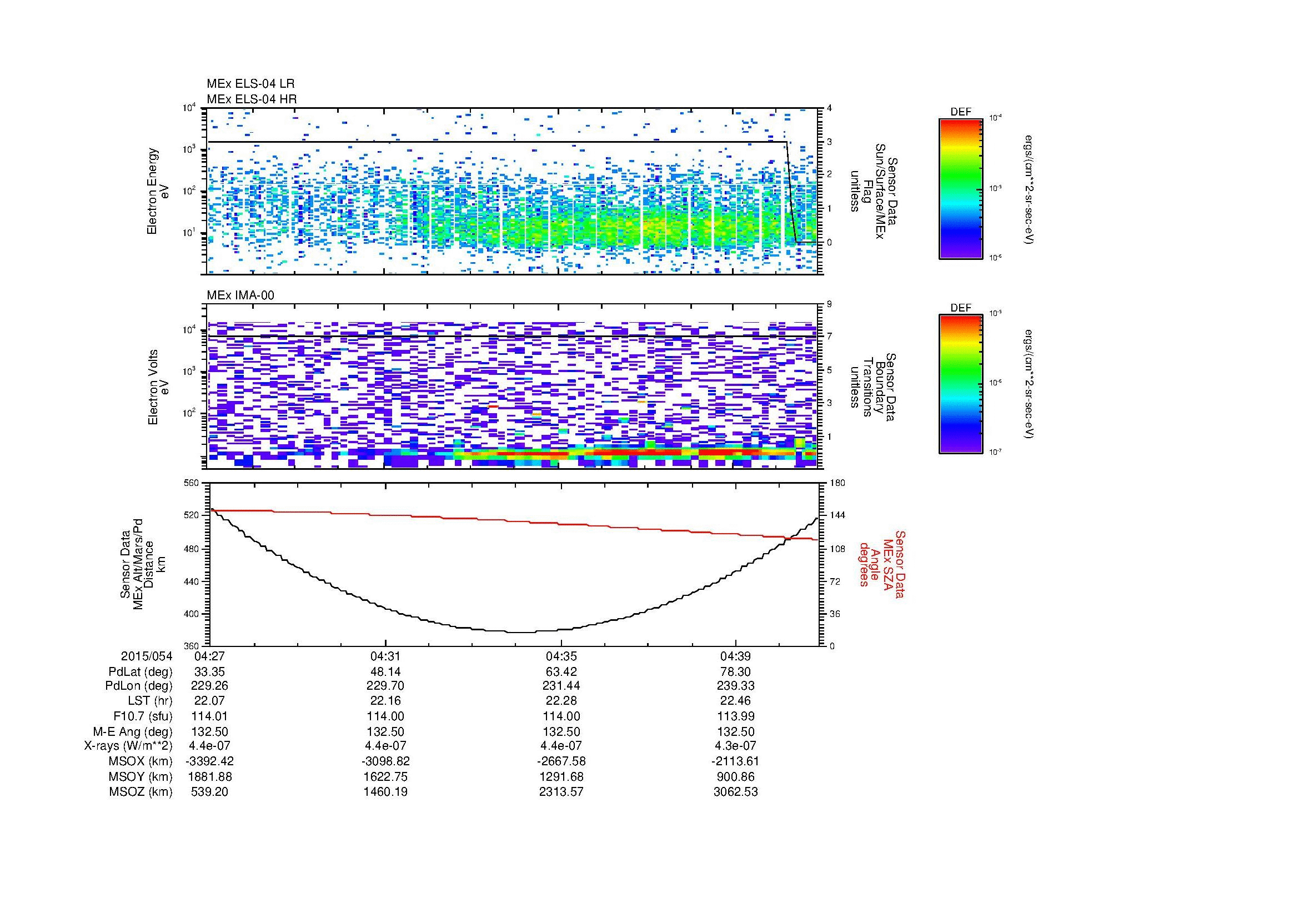Click the time tick label '04:39'
Viewport: 1299px width, 918px height.
tap(735, 656)
